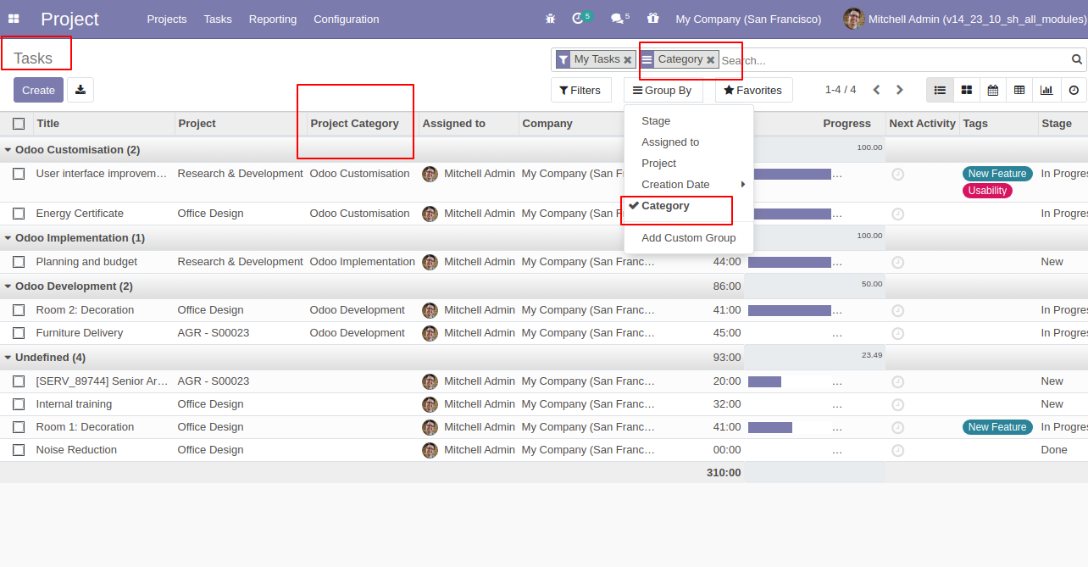Click the download export icon button

[80, 90]
